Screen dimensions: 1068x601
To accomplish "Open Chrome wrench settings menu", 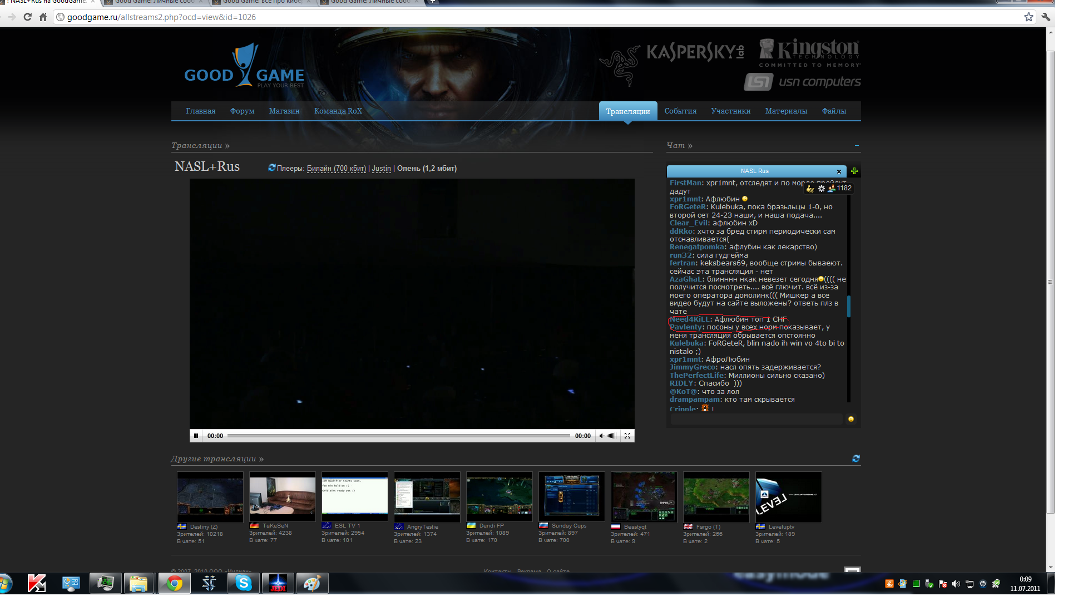I will pos(1046,17).
